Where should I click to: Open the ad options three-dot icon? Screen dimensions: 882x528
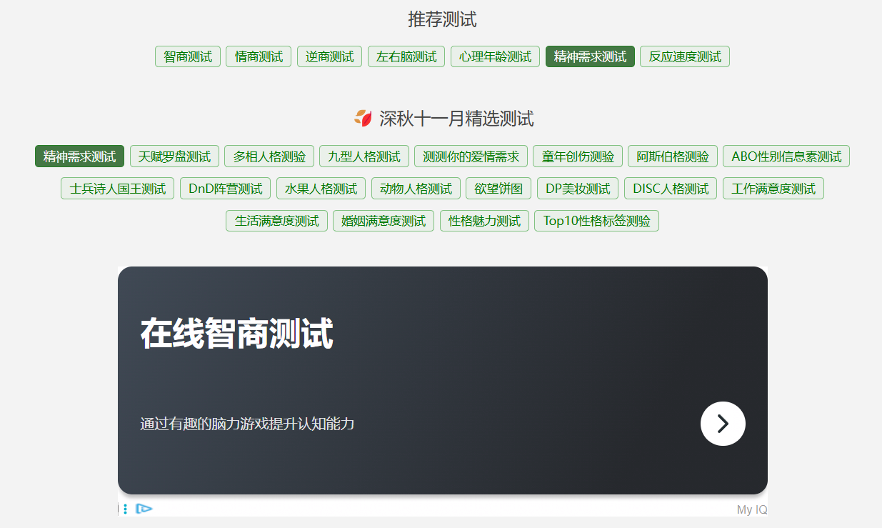pyautogui.click(x=125, y=509)
